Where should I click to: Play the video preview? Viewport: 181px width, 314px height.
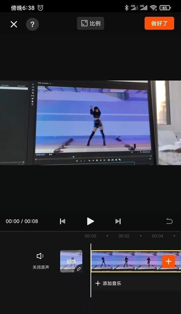90,221
